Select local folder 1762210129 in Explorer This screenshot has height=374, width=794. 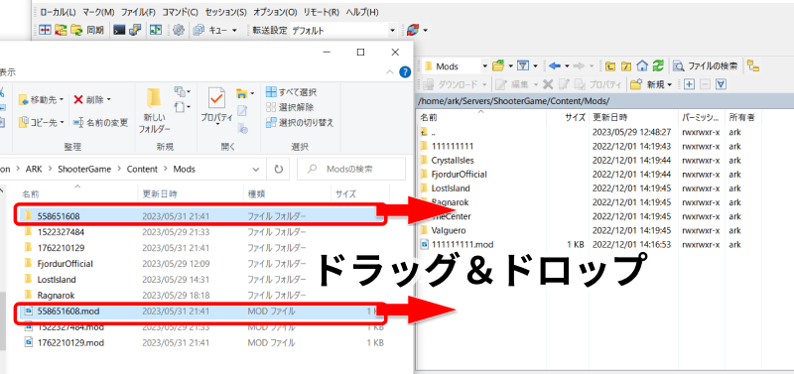pos(61,248)
